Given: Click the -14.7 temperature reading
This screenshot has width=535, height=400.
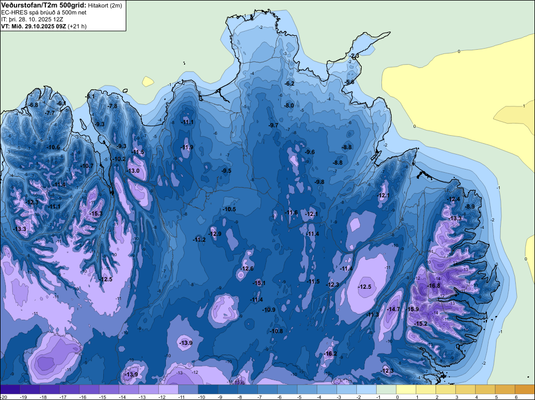Looking at the screenshot, I should [393, 309].
